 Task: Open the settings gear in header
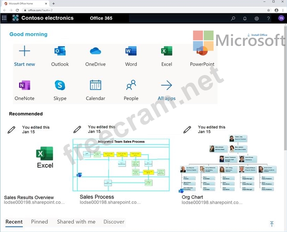[x=257, y=18]
